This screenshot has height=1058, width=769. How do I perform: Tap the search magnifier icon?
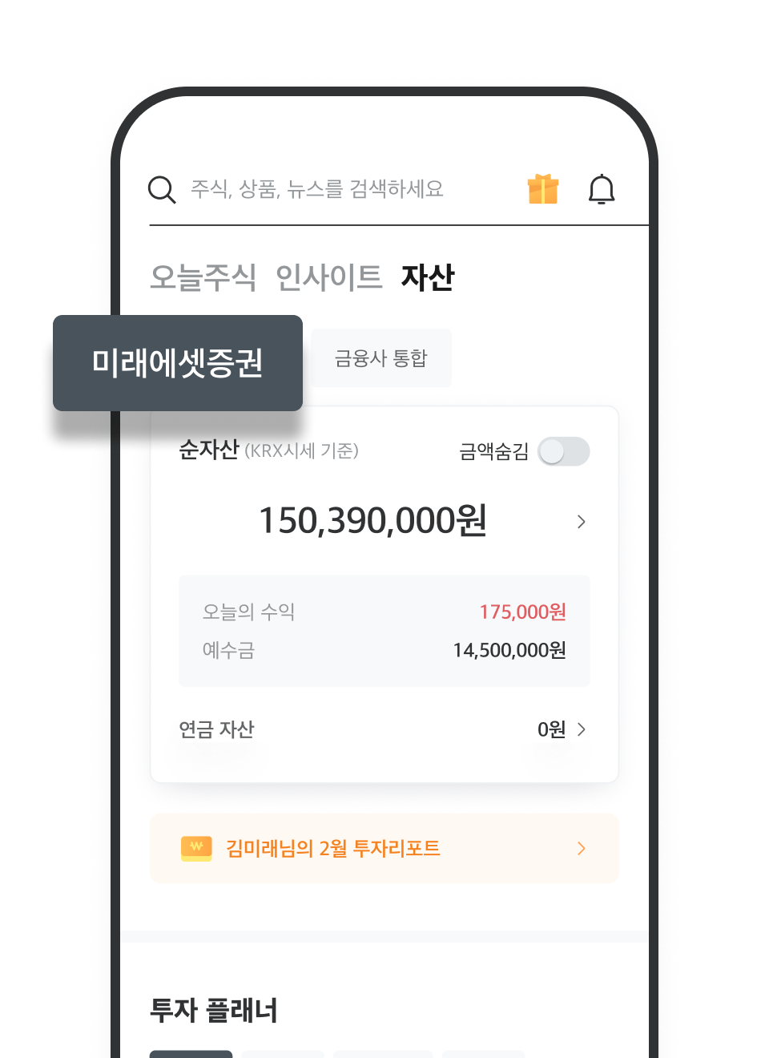(162, 190)
